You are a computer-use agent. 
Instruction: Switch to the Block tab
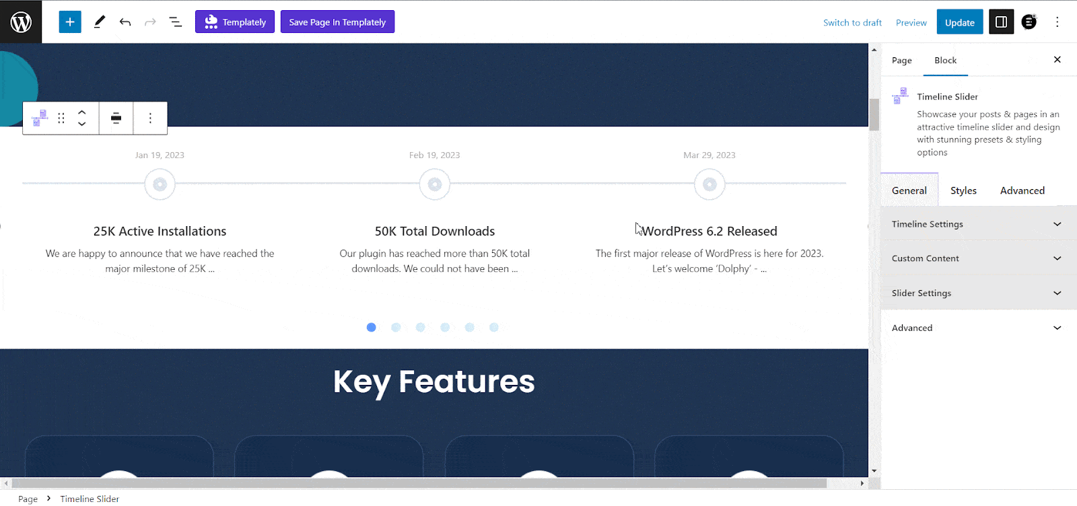pyautogui.click(x=946, y=60)
